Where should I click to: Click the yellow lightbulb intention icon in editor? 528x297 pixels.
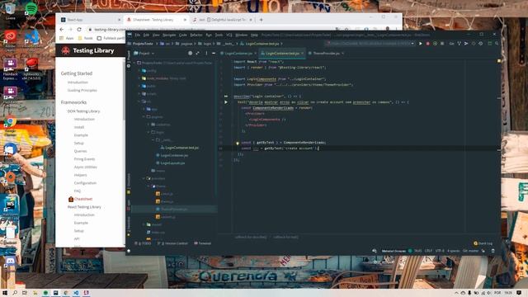(238, 143)
